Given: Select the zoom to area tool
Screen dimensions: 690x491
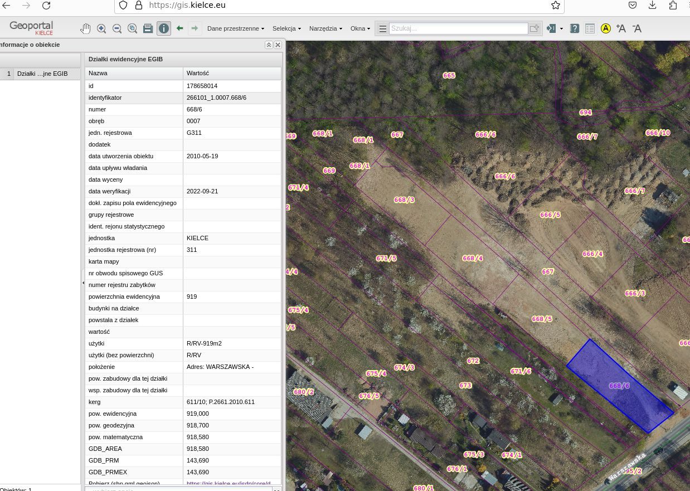Looking at the screenshot, I should click(133, 28).
